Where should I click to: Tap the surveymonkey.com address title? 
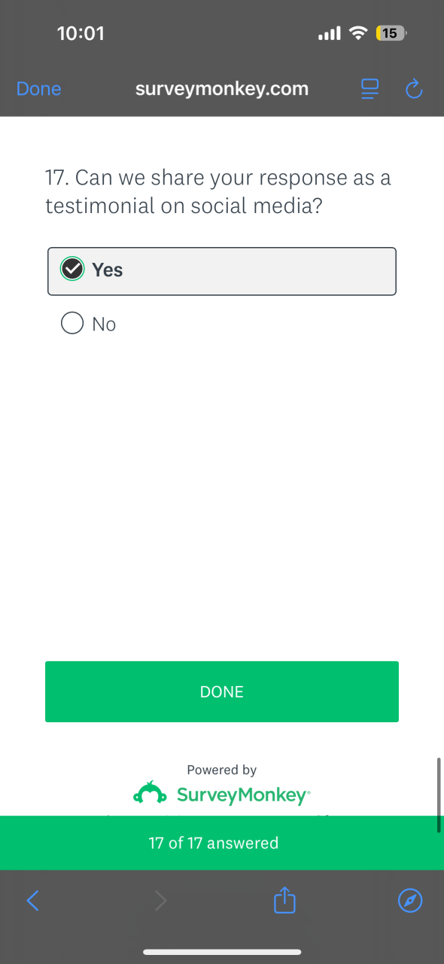222,89
